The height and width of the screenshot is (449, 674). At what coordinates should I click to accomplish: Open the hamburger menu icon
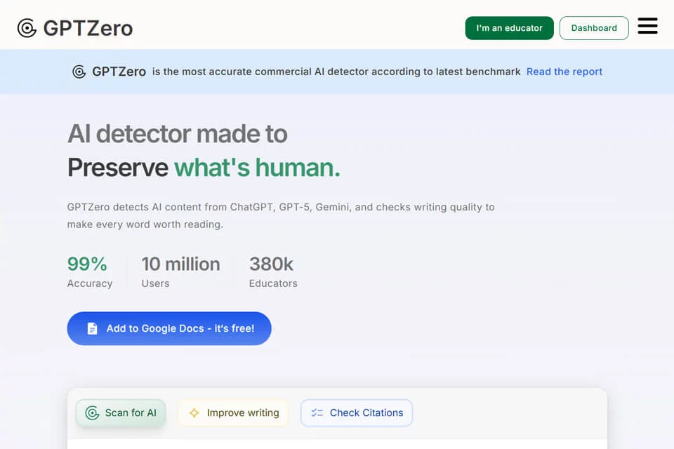pyautogui.click(x=647, y=26)
